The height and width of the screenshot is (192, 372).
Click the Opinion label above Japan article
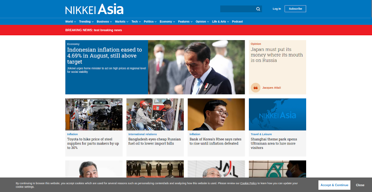[256, 44]
